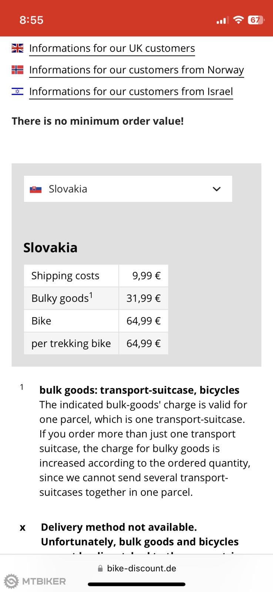The height and width of the screenshot is (592, 273).
Task: Tap the home indicator bar
Action: tap(136, 585)
